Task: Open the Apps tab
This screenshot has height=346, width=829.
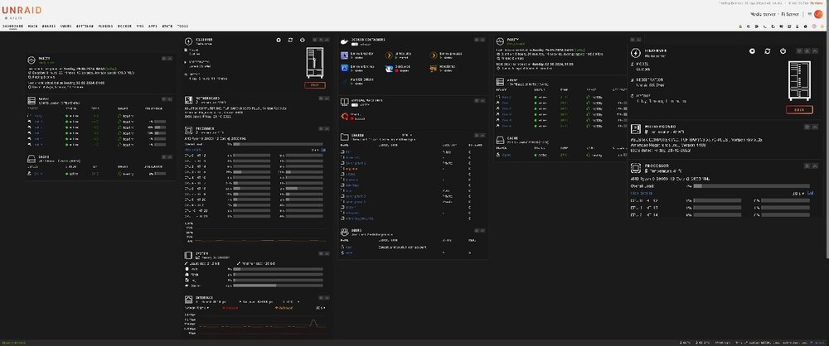Action: 153,26
